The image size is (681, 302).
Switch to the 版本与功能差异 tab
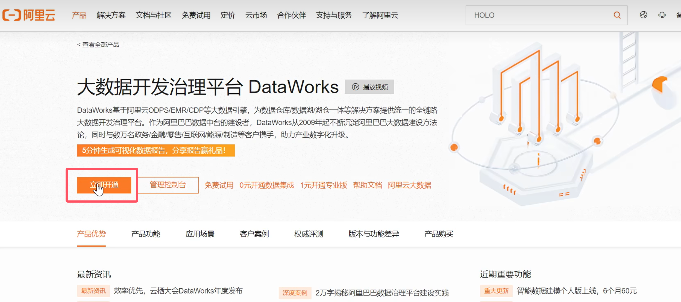click(x=374, y=234)
